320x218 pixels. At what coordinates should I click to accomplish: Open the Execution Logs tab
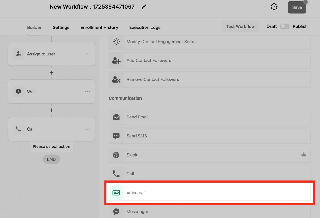[145, 27]
